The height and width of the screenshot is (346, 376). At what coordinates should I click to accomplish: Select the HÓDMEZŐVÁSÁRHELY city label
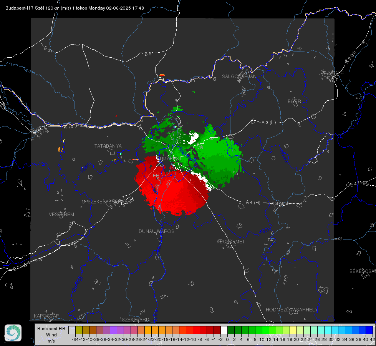pos(292,309)
